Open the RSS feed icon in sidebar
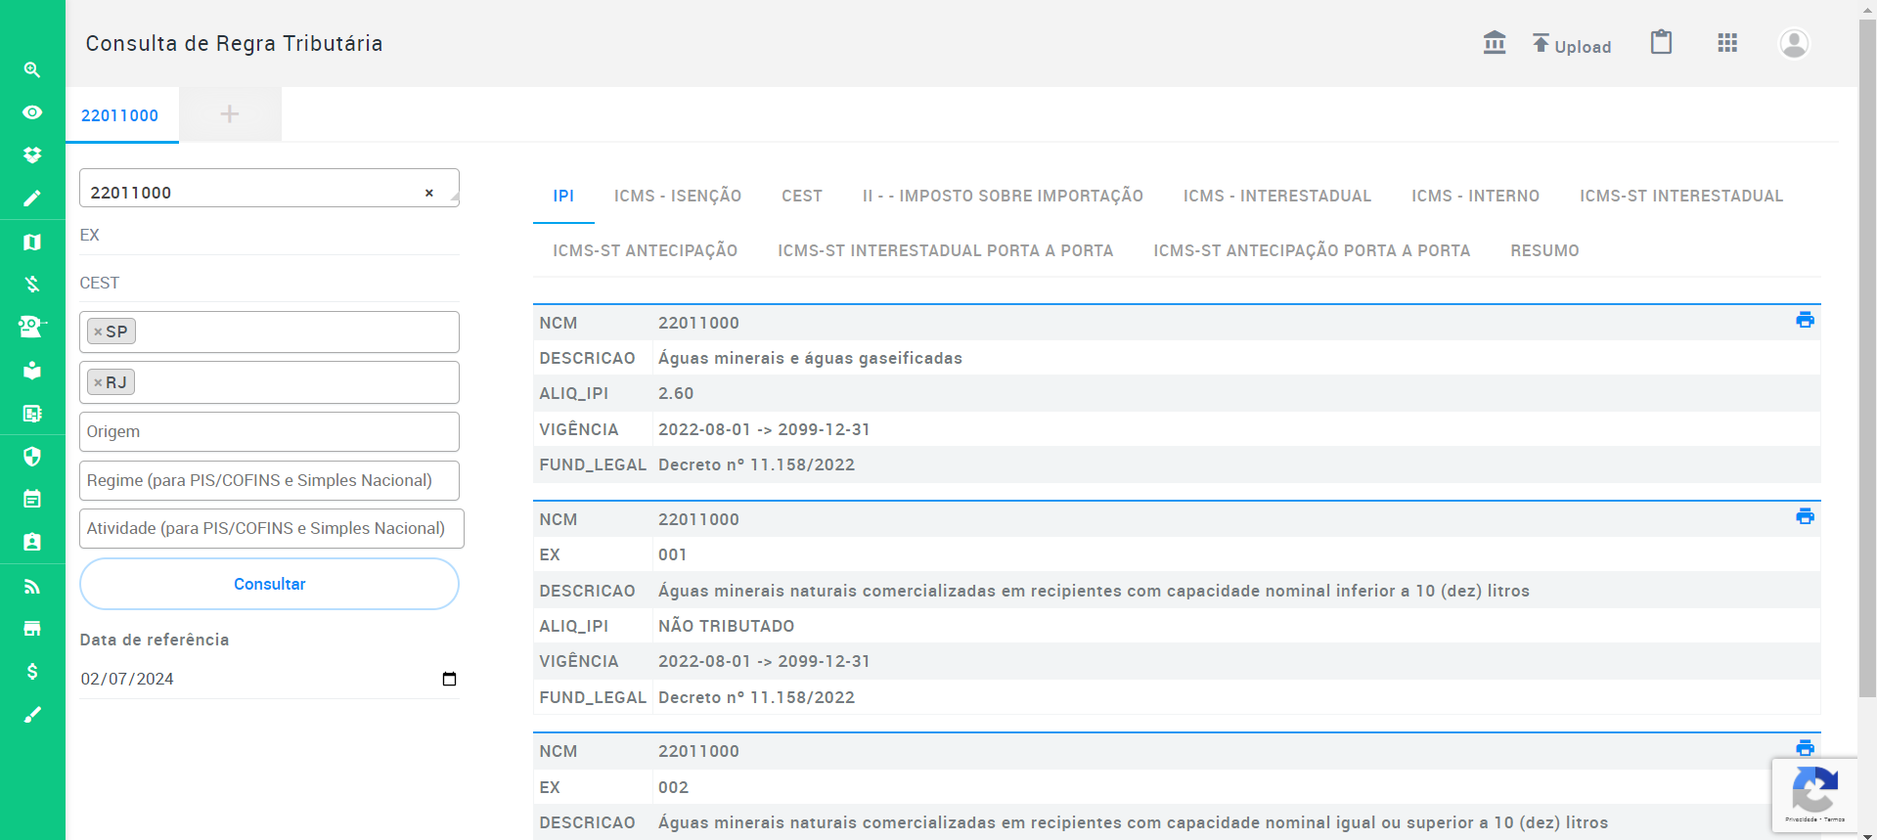 point(32,587)
